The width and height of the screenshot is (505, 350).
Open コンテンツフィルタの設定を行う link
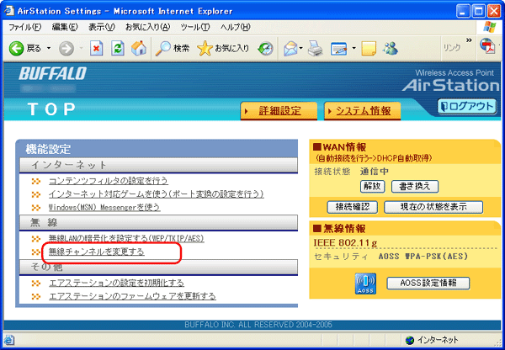tap(109, 181)
